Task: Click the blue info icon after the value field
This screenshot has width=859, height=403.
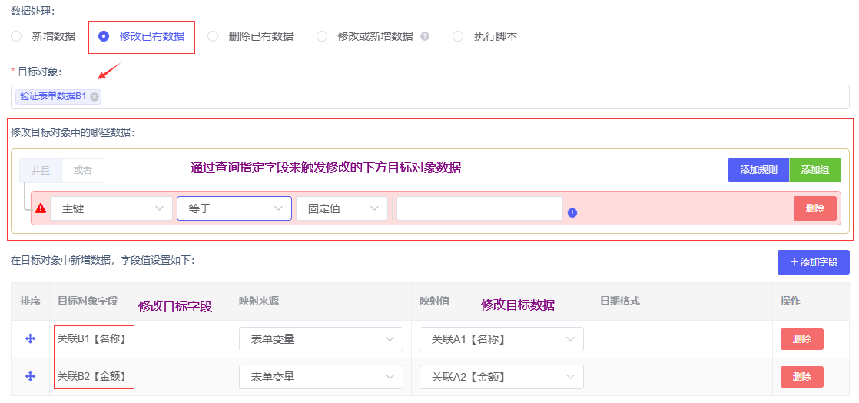Action: (572, 213)
